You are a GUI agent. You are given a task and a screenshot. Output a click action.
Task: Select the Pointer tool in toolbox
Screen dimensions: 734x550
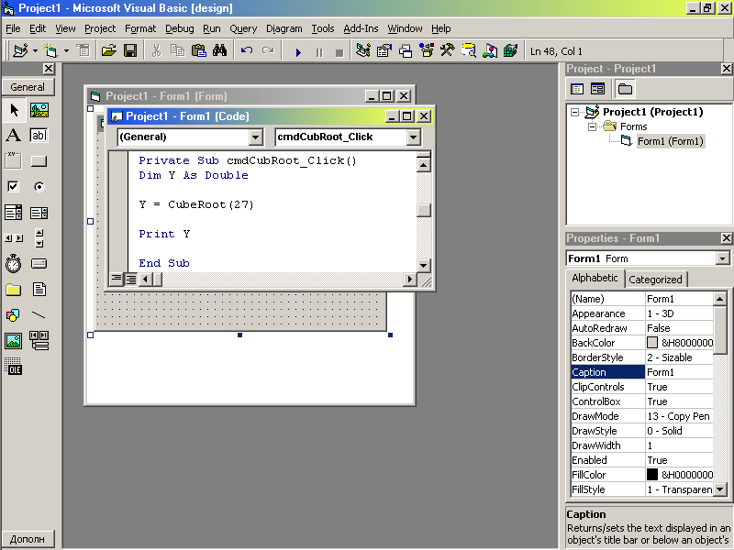pos(14,110)
